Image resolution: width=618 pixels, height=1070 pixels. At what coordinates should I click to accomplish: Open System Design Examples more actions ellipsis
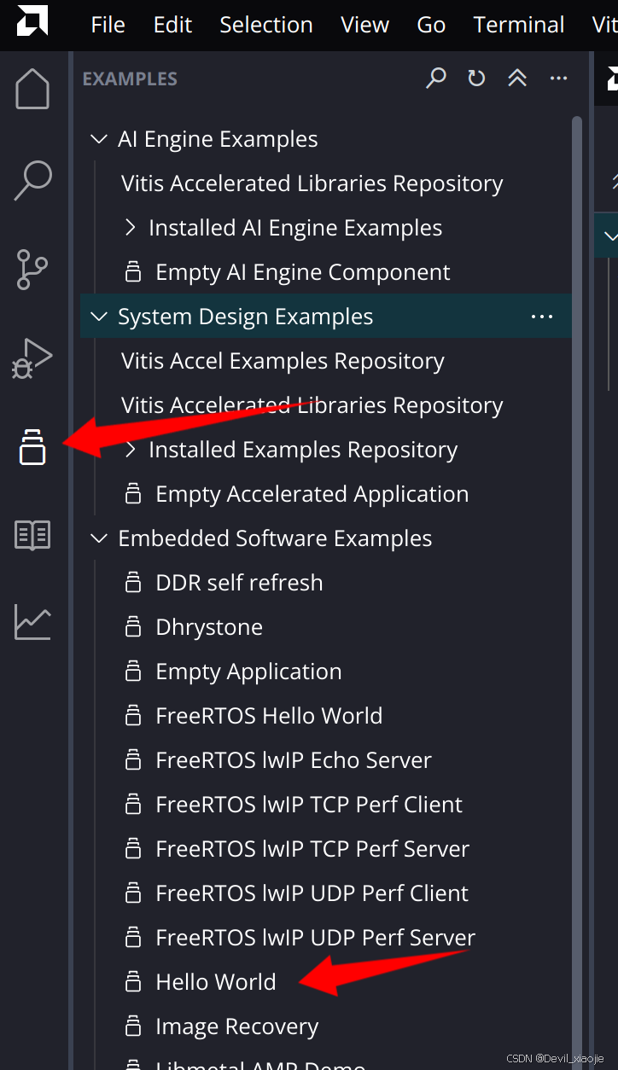(542, 317)
